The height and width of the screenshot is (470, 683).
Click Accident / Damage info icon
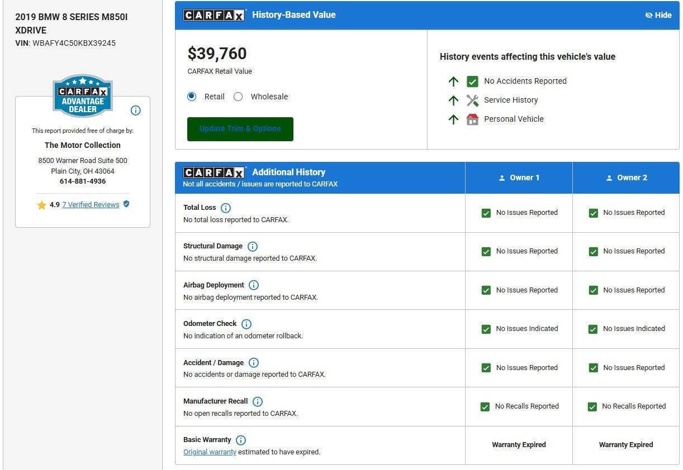[x=254, y=363]
